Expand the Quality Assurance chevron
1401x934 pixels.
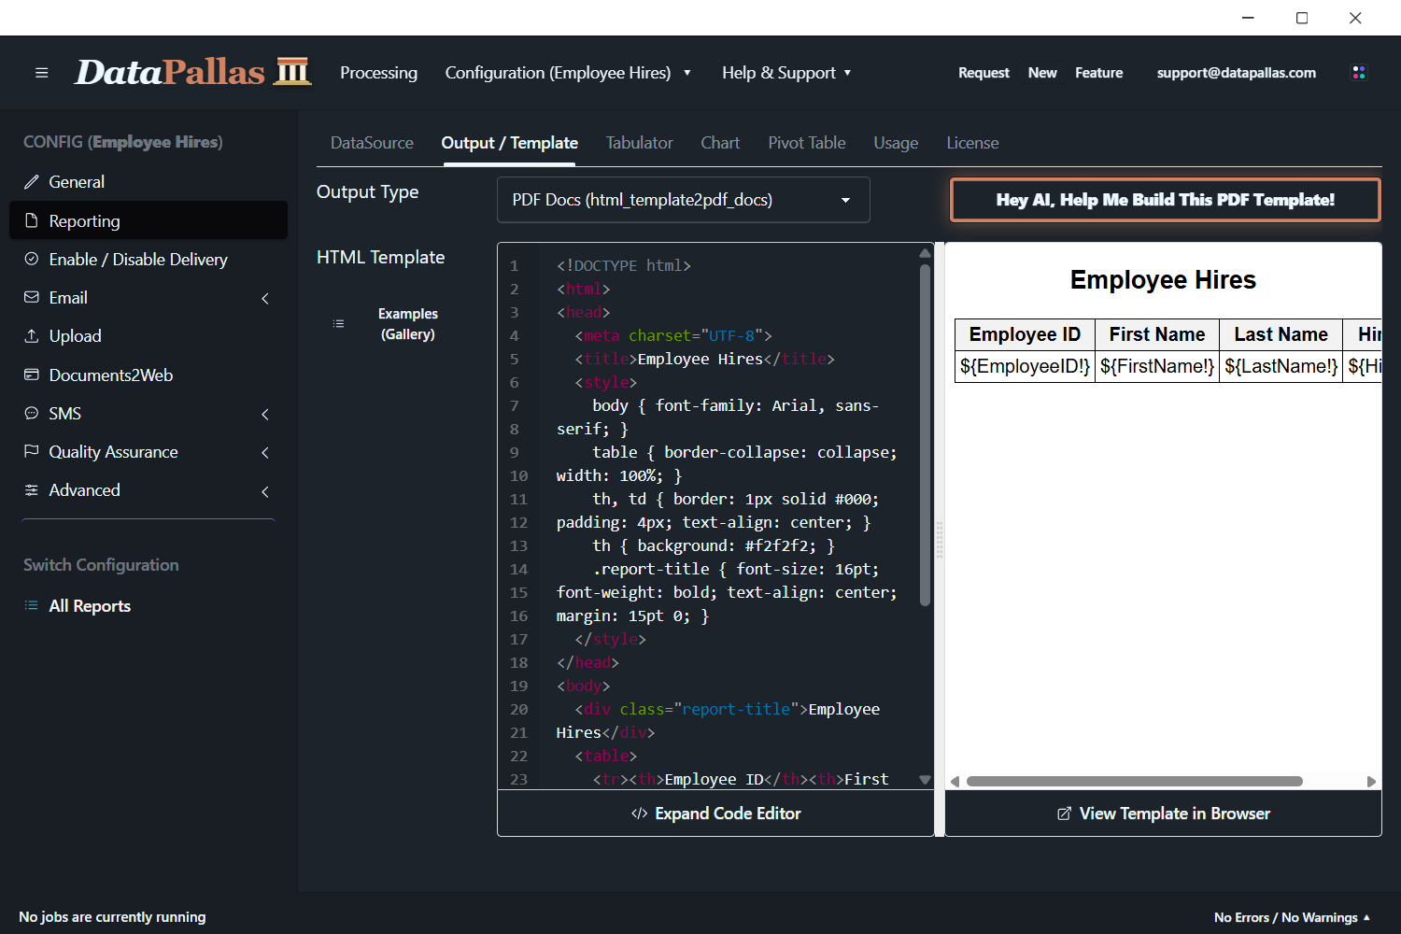(x=265, y=452)
